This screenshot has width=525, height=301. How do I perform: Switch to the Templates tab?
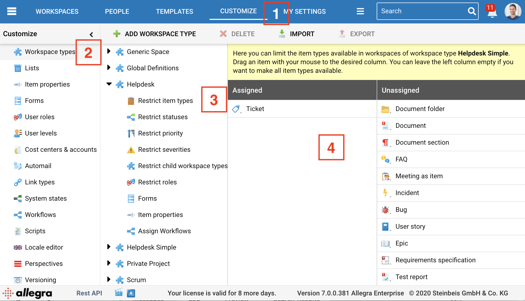pyautogui.click(x=175, y=11)
